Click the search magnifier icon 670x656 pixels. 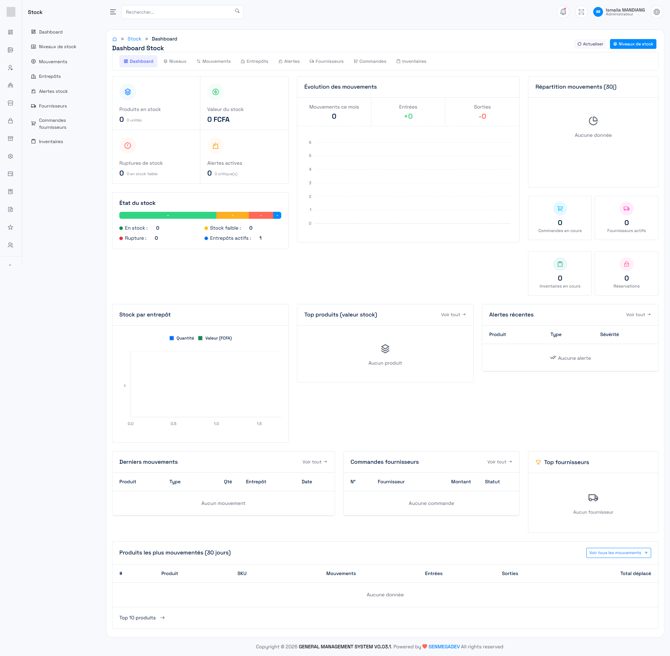237,11
